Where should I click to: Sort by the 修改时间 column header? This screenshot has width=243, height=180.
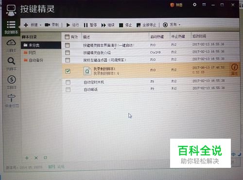click(199, 36)
